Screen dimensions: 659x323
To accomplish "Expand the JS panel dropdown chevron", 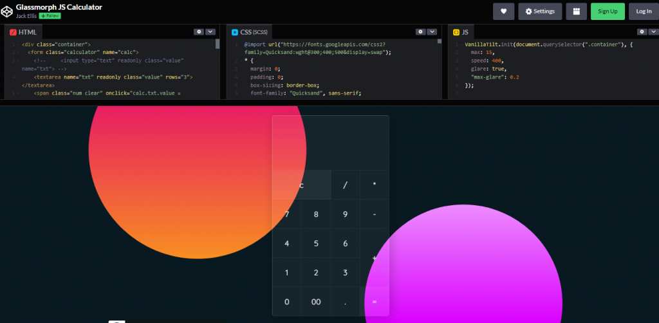I will pos(653,32).
